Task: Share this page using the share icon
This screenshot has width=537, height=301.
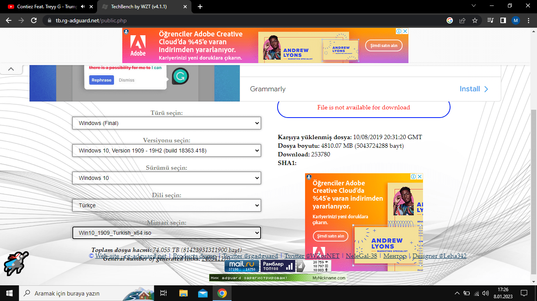Action: pyautogui.click(x=462, y=20)
